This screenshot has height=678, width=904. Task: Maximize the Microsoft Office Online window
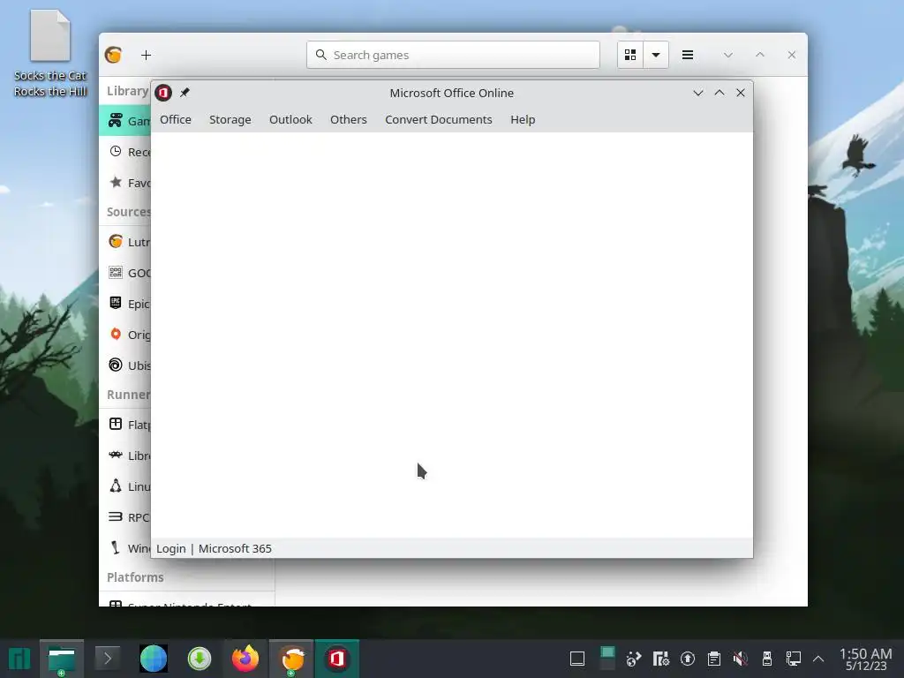pos(719,92)
